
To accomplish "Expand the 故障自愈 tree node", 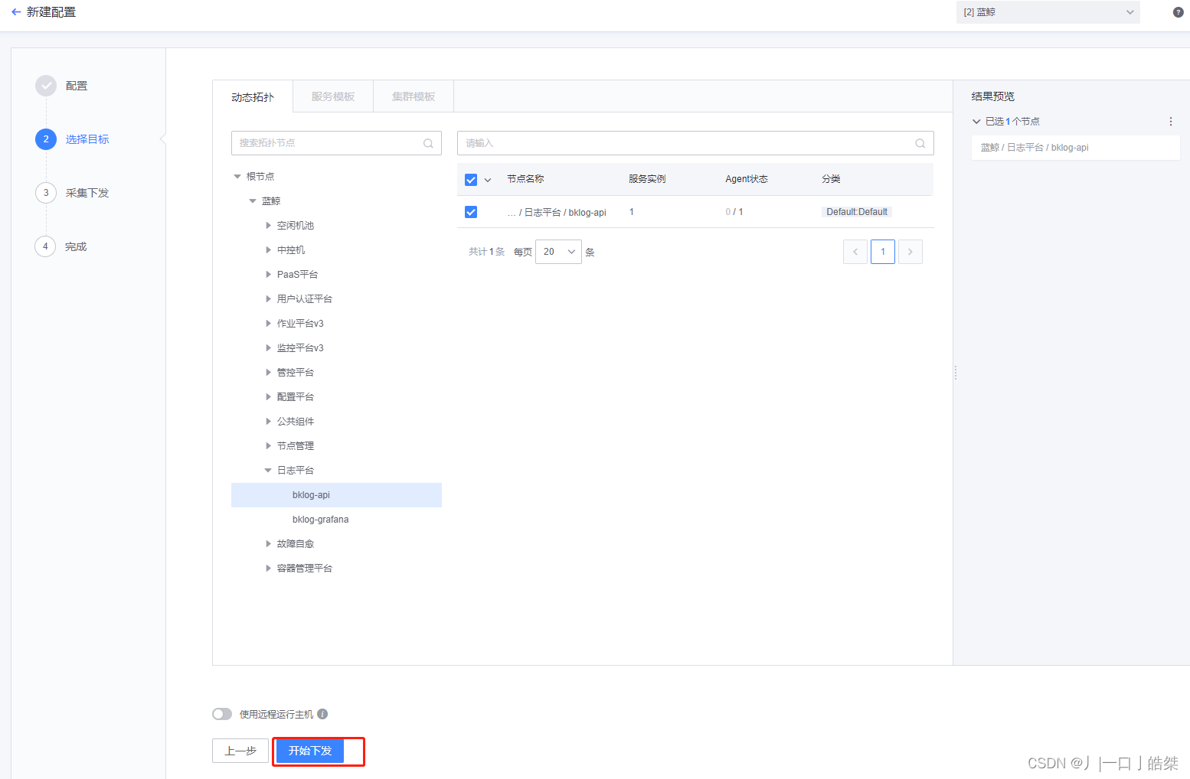I will tap(268, 544).
